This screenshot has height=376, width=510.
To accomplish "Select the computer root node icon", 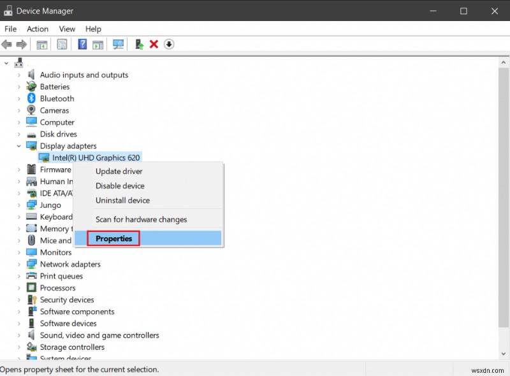I will click(18, 62).
